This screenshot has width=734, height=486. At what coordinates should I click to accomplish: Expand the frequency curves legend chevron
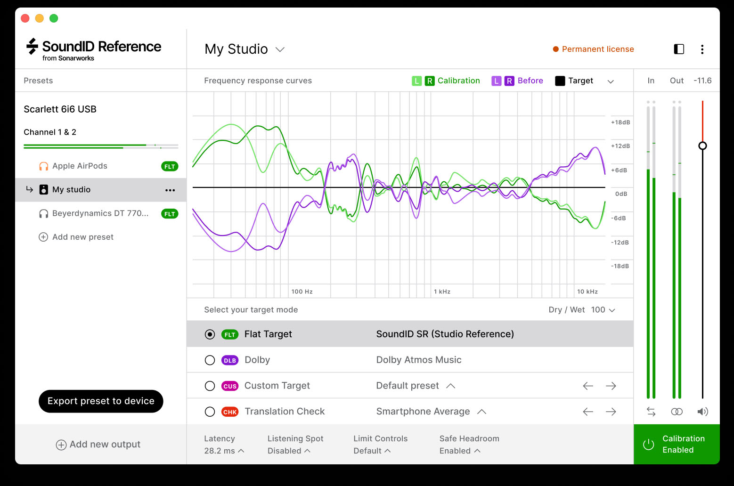[x=611, y=81]
